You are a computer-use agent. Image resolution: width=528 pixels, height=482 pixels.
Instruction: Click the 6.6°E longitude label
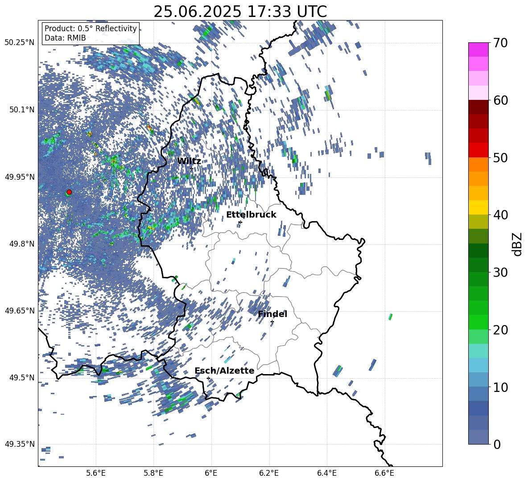(384, 473)
